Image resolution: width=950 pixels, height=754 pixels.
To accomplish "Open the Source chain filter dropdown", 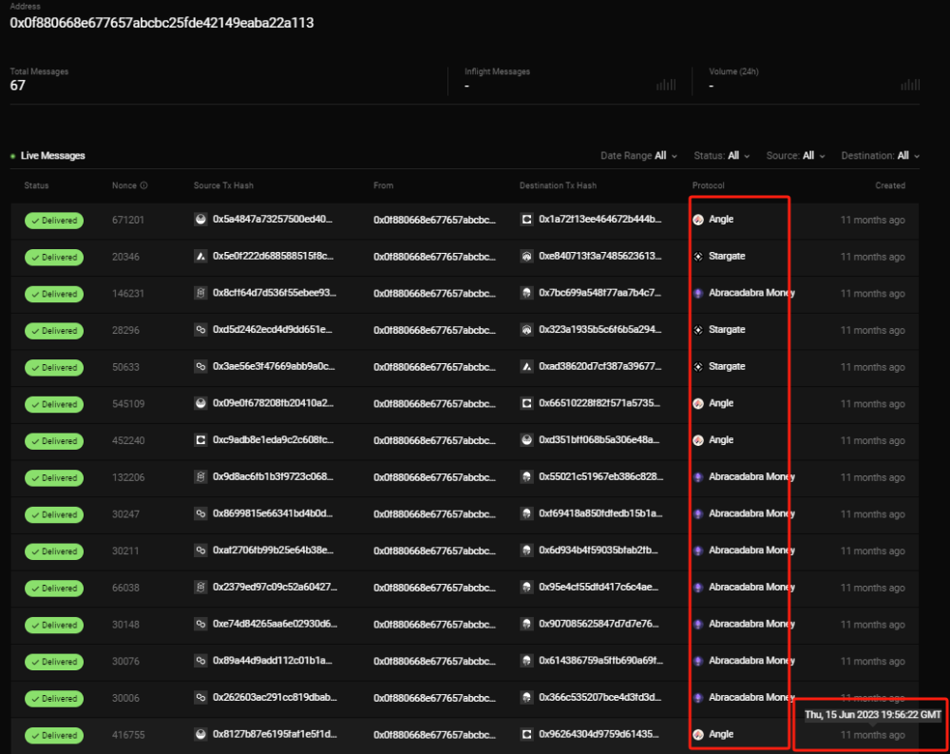I will 795,156.
